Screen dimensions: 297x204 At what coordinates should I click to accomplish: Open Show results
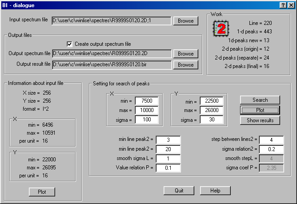[x=260, y=120]
